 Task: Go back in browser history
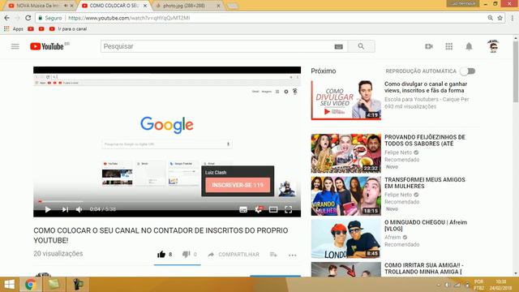point(7,18)
